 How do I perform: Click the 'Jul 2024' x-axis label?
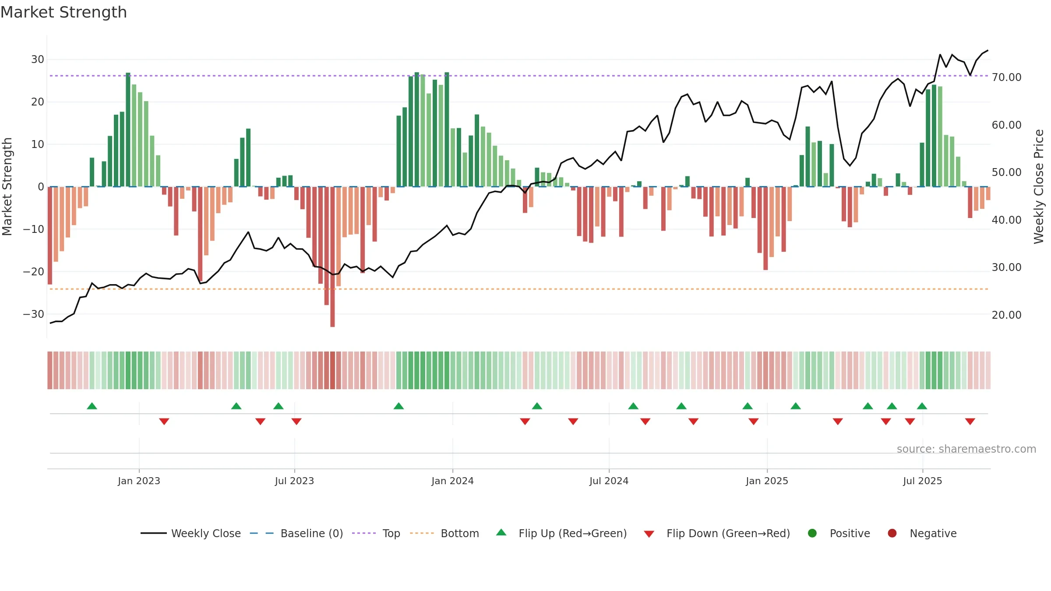click(x=609, y=481)
